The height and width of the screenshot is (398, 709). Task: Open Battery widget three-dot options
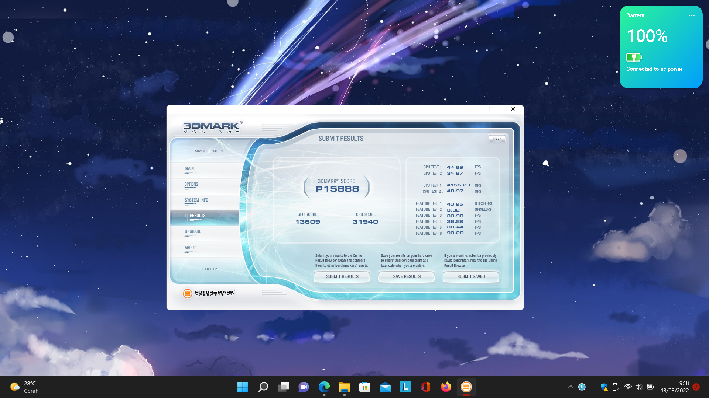pos(692,15)
